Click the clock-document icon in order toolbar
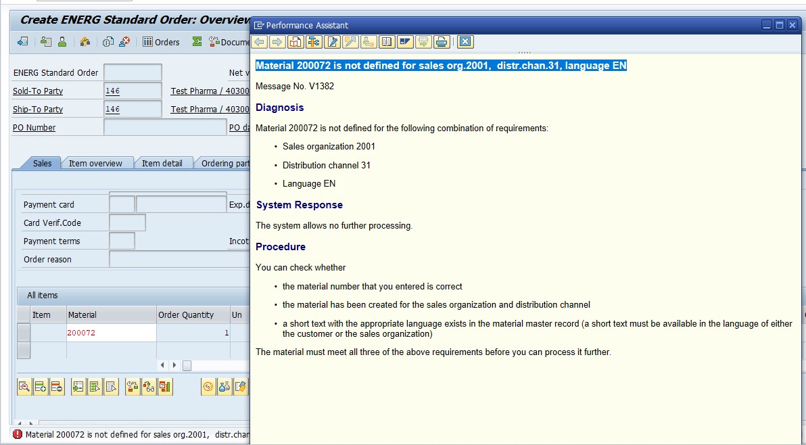The image size is (806, 445). click(x=108, y=42)
